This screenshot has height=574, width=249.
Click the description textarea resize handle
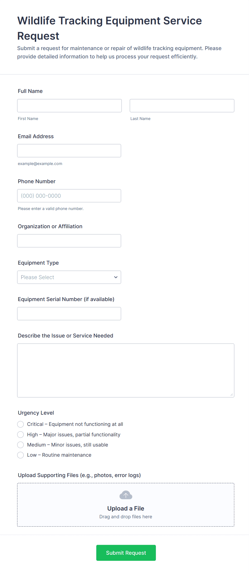point(231,395)
